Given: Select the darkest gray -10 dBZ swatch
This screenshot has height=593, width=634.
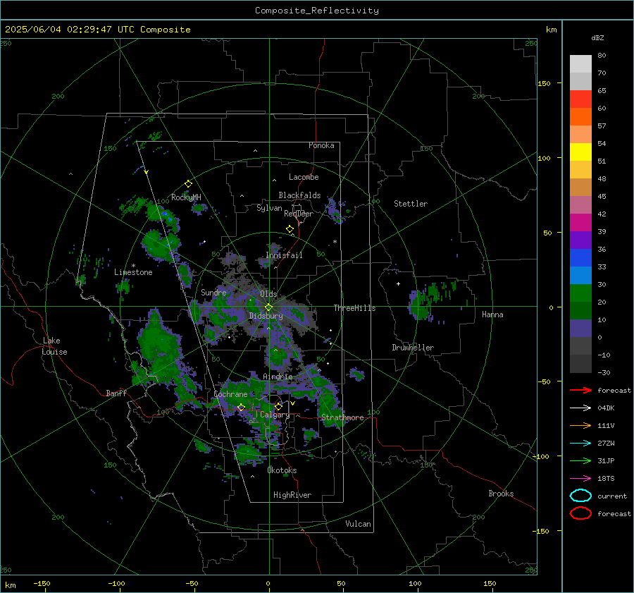Looking at the screenshot, I should tap(580, 364).
